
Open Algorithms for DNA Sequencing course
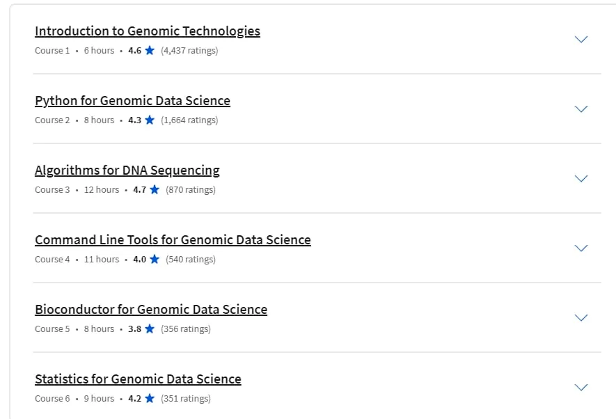click(x=127, y=170)
